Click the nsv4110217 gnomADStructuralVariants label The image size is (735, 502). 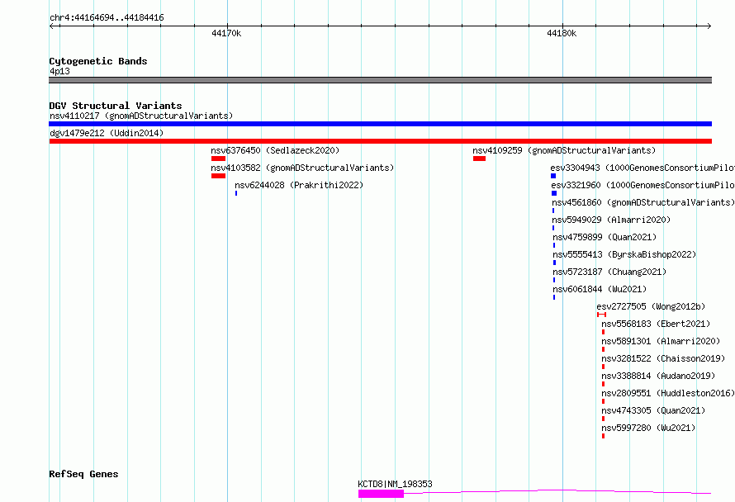[x=141, y=116]
